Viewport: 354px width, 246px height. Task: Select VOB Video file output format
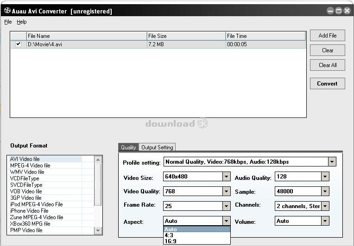point(44,191)
